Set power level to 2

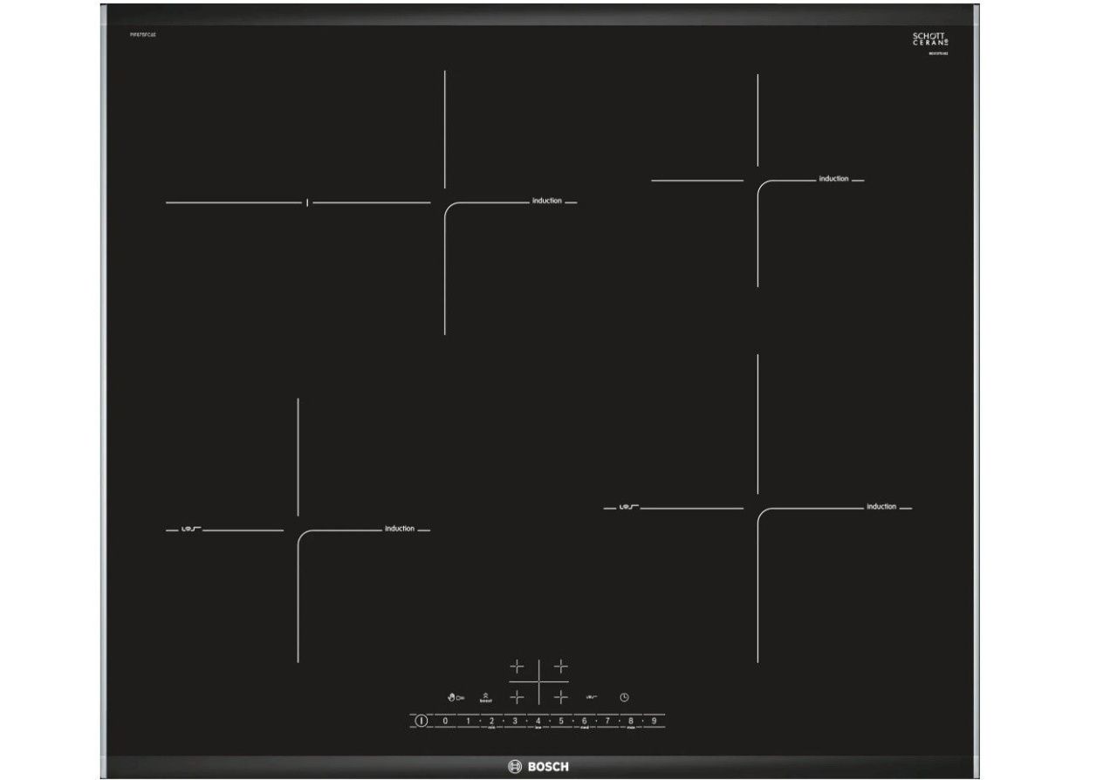click(x=491, y=721)
